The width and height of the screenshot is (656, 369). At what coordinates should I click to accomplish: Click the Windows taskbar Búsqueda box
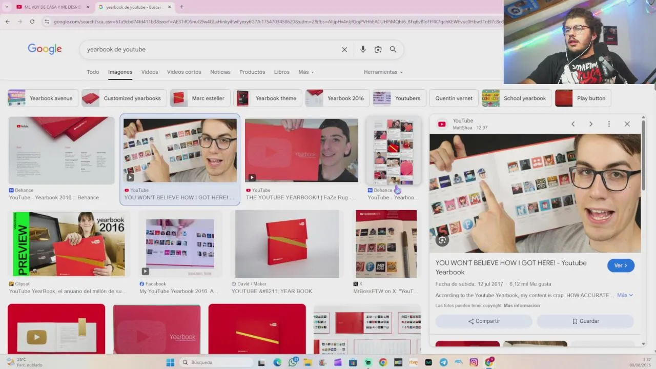217,362
